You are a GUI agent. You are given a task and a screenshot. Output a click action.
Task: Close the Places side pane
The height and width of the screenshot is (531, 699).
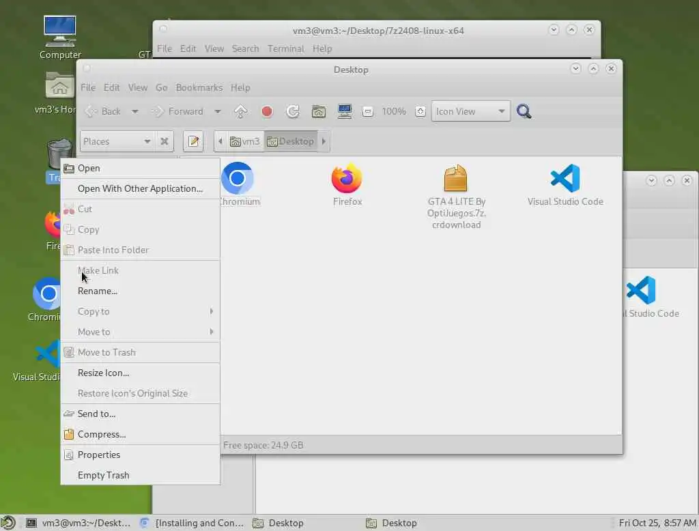pos(165,141)
